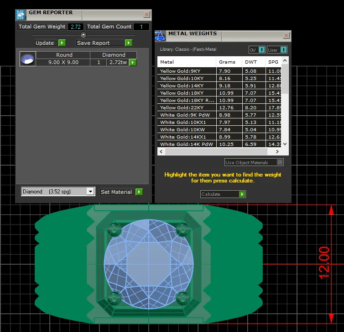Click the Total Gem Count value 1

coord(141,27)
